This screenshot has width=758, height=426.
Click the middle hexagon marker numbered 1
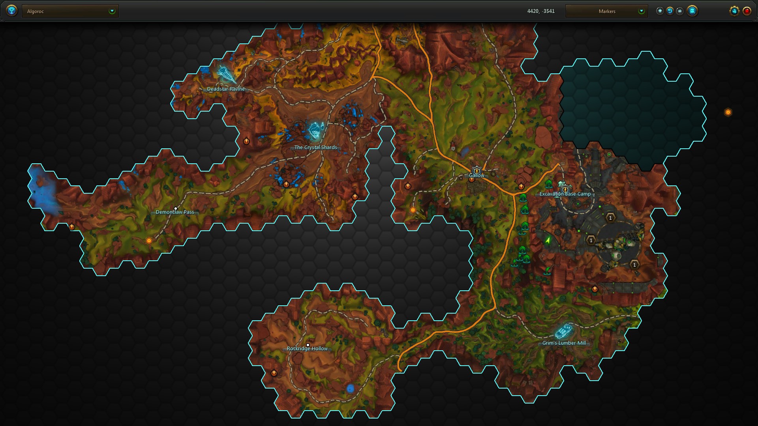591,240
